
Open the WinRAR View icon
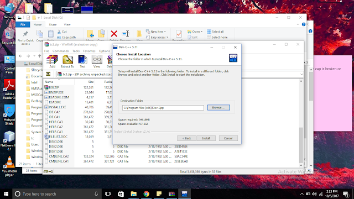point(97,61)
